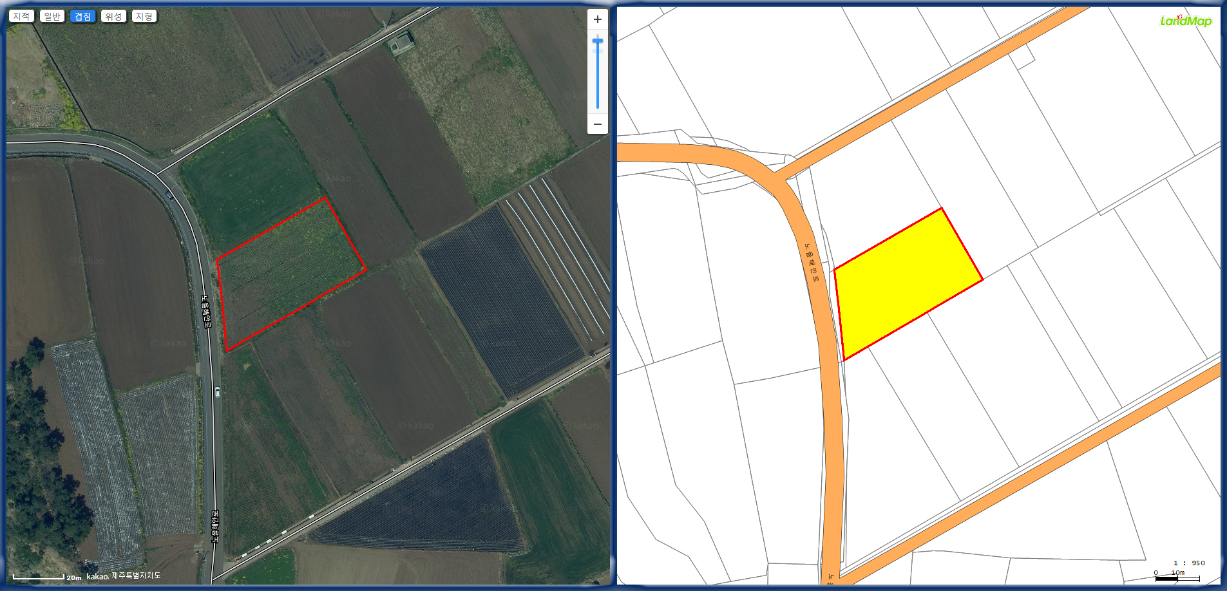The image size is (1227, 591).
Task: Click the 1 : 950 scale text
Action: point(1189,563)
